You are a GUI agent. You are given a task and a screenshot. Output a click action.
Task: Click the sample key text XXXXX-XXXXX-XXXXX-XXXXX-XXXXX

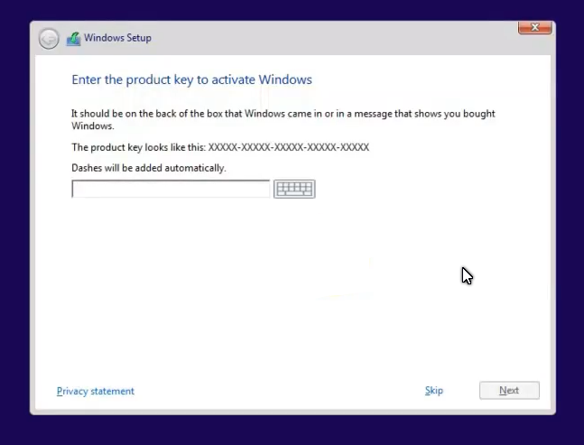289,147
